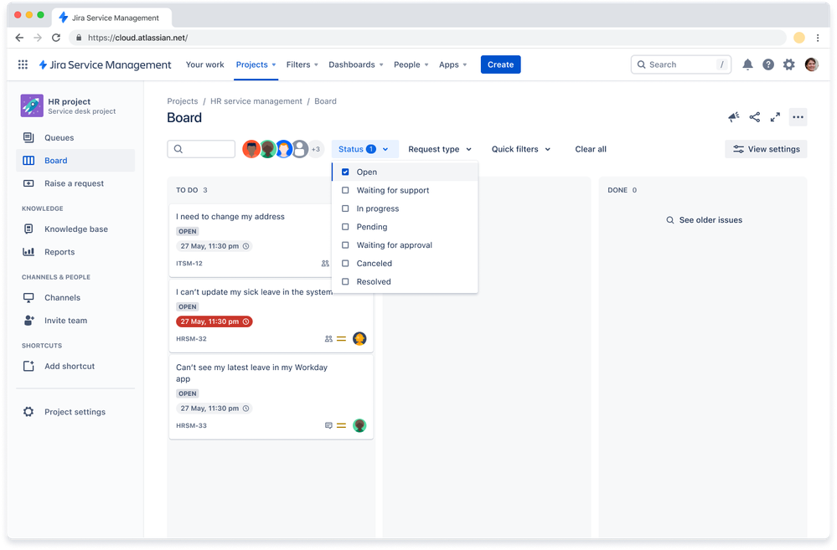Click the assignee avatar on HRSM-33 card
The width and height of the screenshot is (837, 550).
[x=359, y=426]
